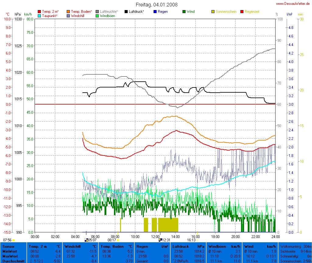Click the blue Regen legend square
The image size is (312, 263).
pyautogui.click(x=155, y=12)
